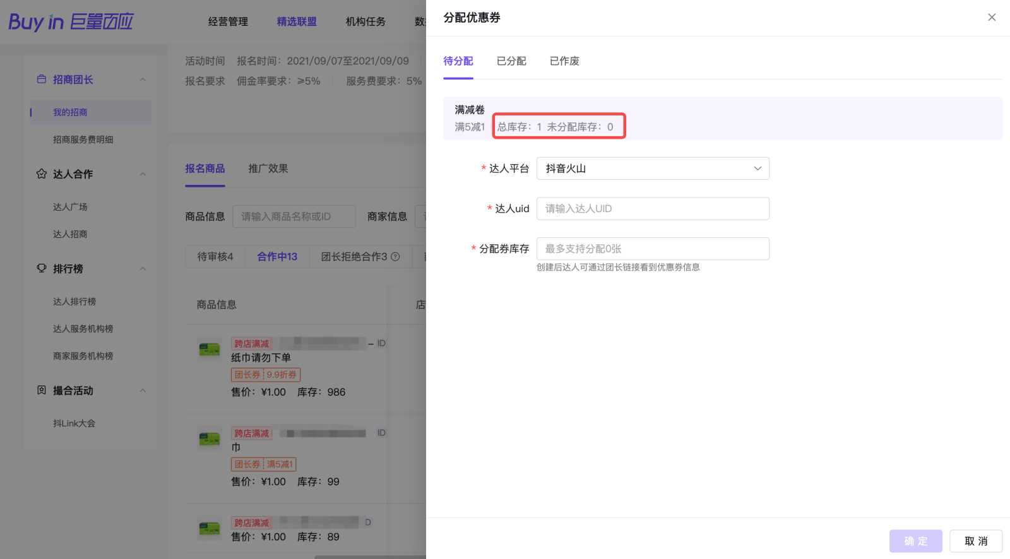
Task: Click the 商品信息 search input
Action: coord(294,216)
